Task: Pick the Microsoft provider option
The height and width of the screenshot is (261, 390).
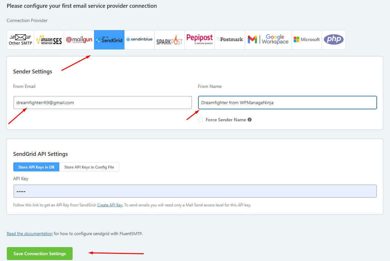Action: [307, 40]
